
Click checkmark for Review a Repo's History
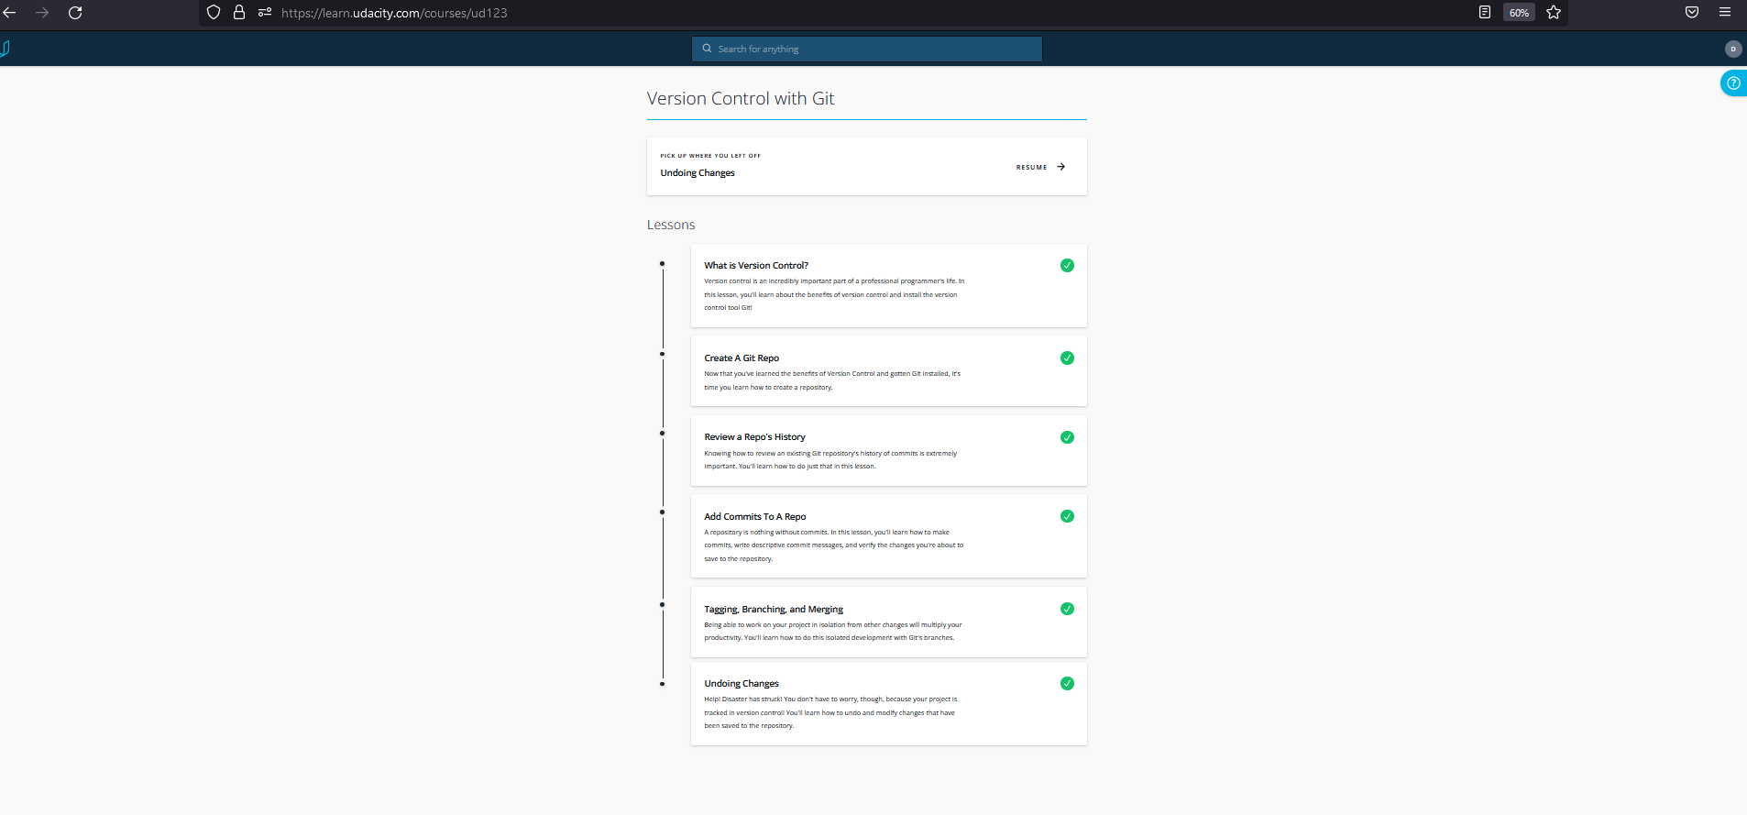click(x=1067, y=437)
